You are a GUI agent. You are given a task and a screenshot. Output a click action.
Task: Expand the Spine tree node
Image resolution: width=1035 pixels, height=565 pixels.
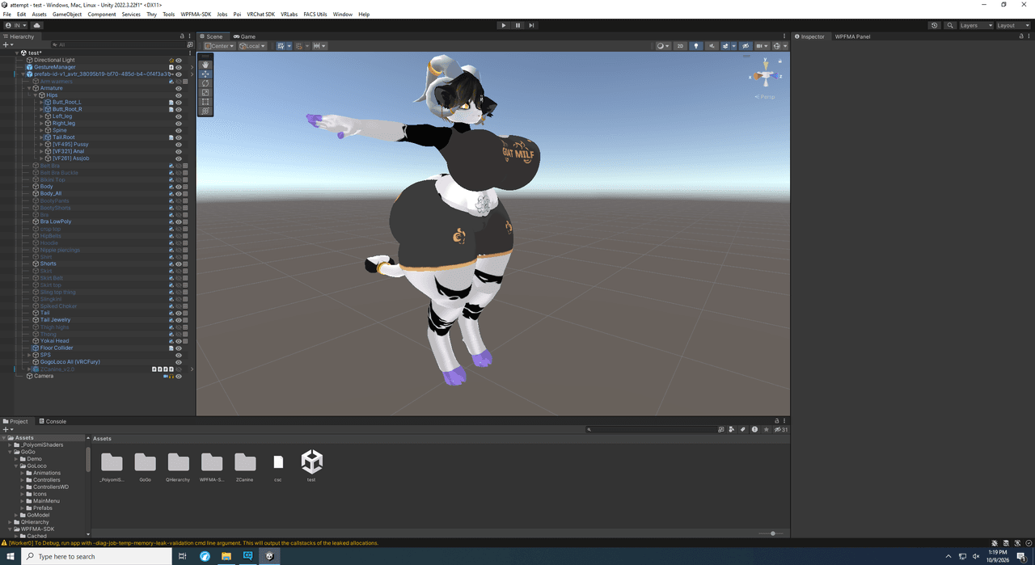pos(42,130)
